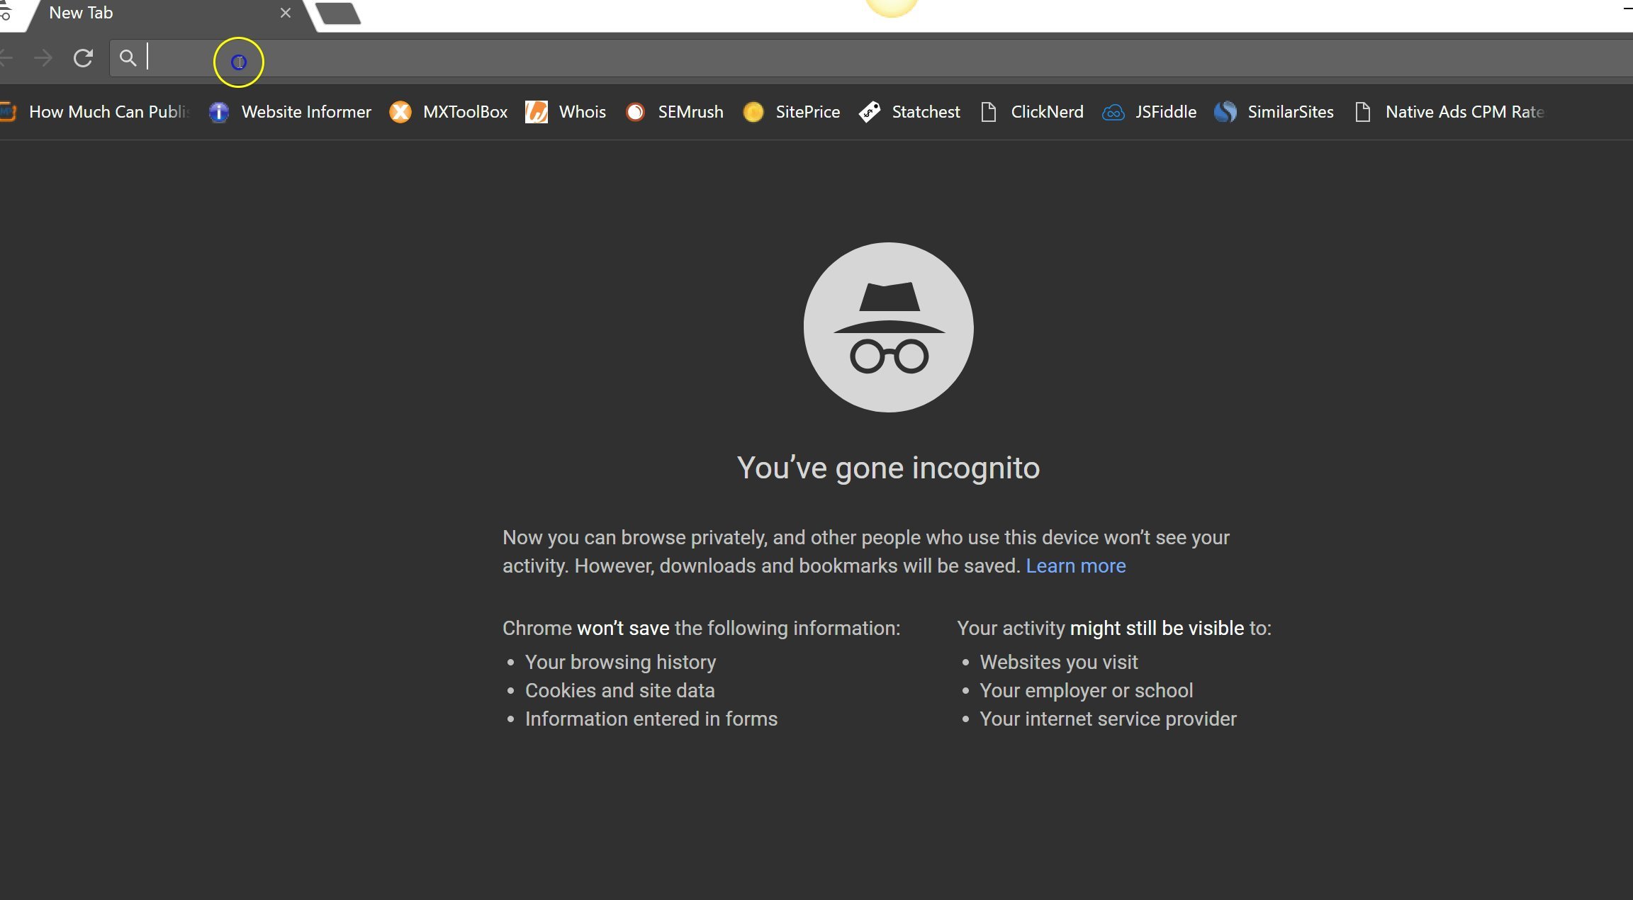Viewport: 1633px width, 900px height.
Task: Click the back navigation arrow
Action: [6, 58]
